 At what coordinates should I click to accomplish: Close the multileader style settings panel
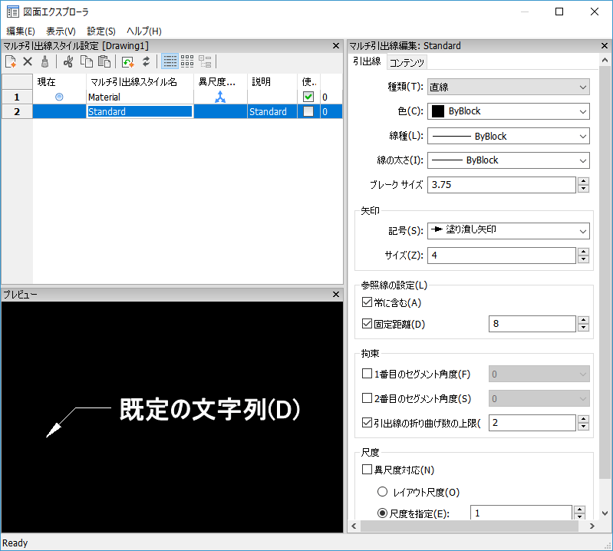[x=336, y=46]
